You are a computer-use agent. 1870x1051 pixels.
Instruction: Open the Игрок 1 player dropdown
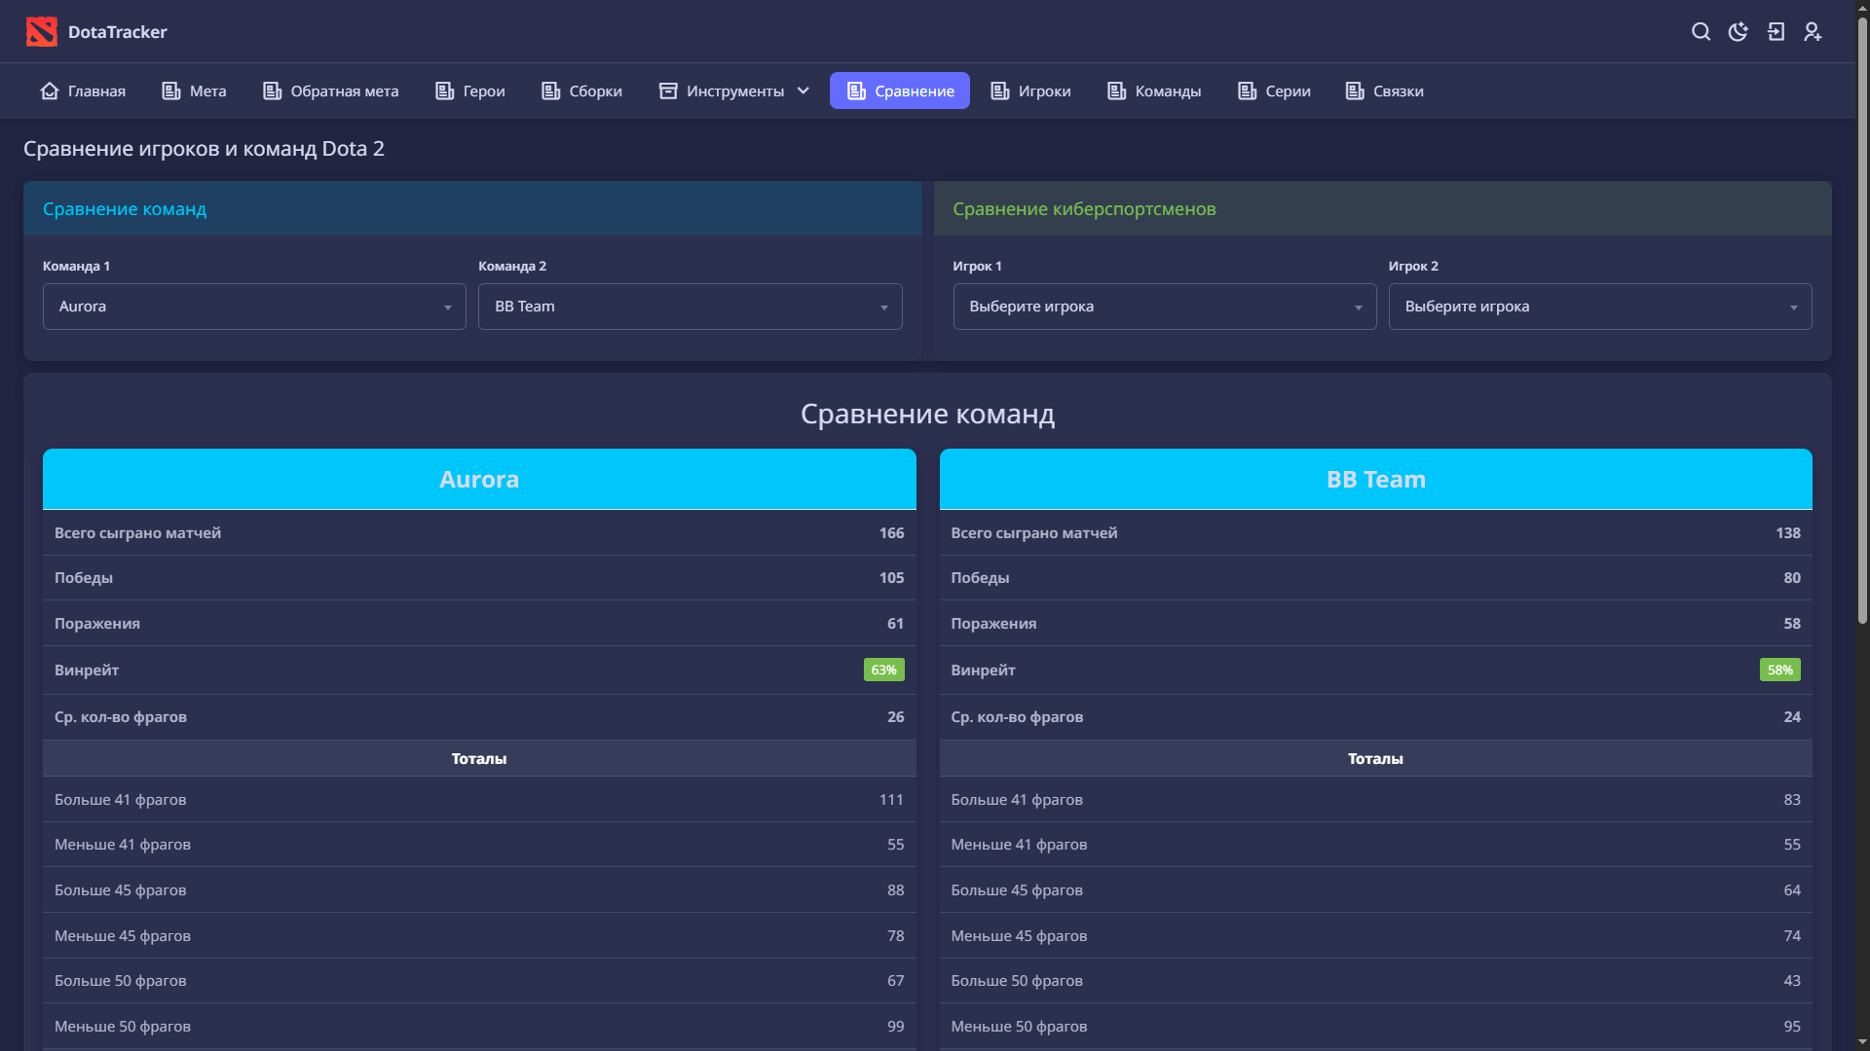click(1165, 307)
